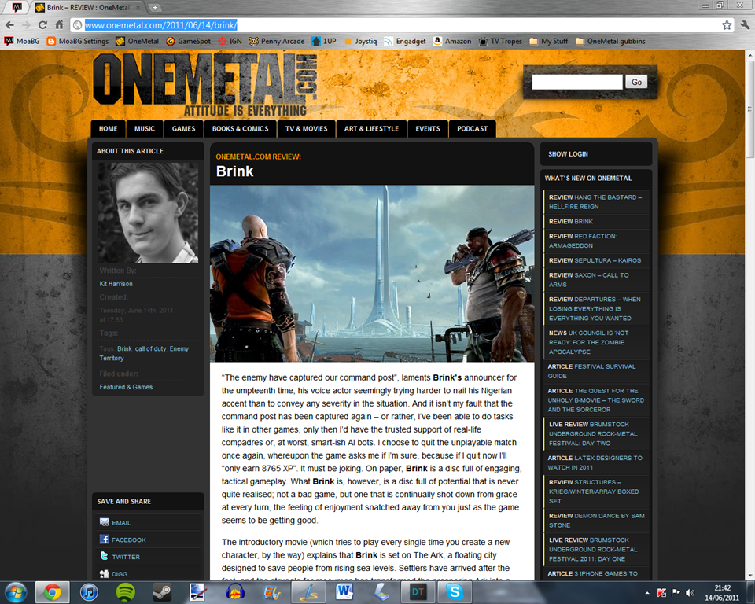Click the browser Reload button
The image size is (755, 604).
[x=42, y=25]
